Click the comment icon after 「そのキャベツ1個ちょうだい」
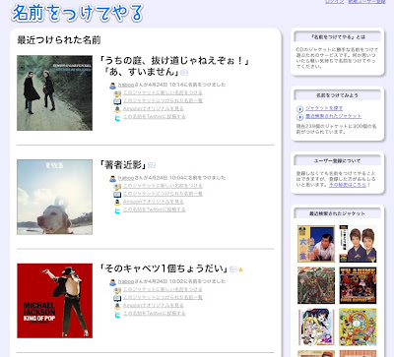The height and width of the screenshot is (357, 394). tap(233, 269)
